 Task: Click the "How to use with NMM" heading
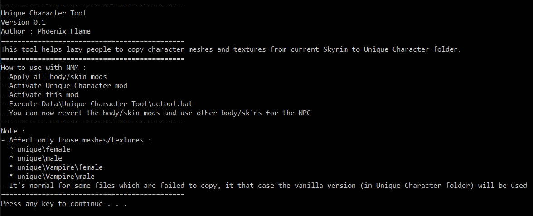(44, 68)
